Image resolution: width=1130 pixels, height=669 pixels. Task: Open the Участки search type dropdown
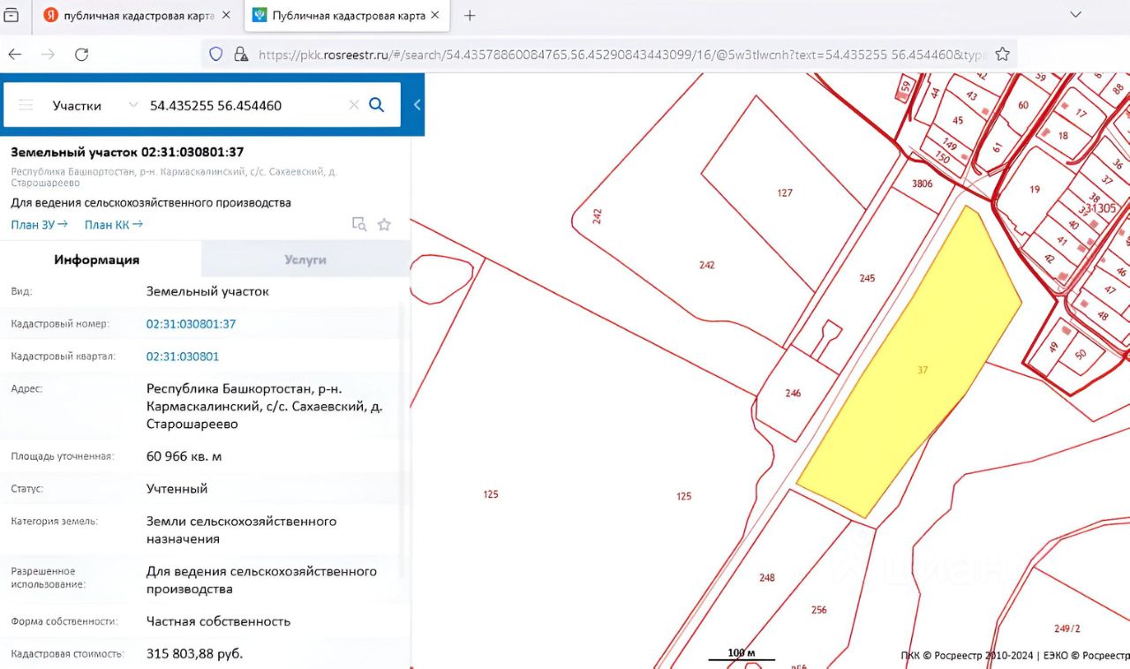tap(95, 105)
